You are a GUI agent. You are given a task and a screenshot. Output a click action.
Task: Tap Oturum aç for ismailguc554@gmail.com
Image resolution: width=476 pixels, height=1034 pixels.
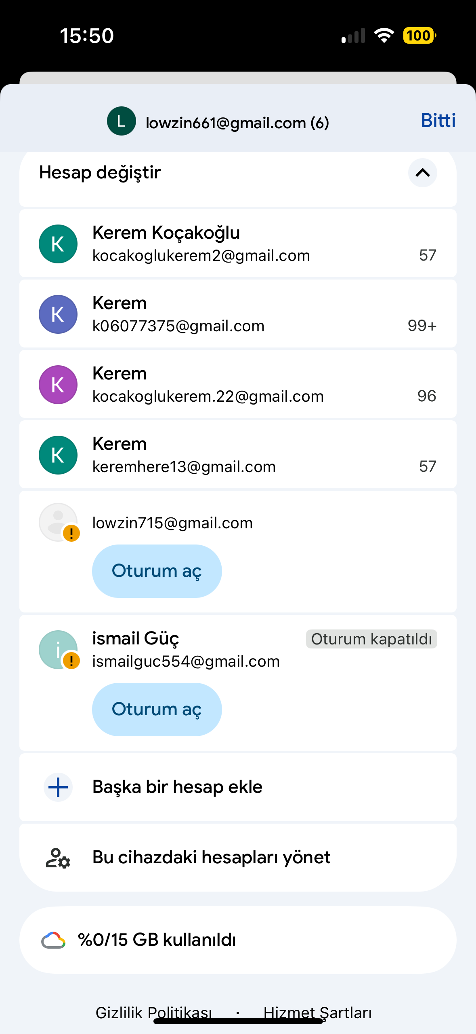[x=157, y=710]
